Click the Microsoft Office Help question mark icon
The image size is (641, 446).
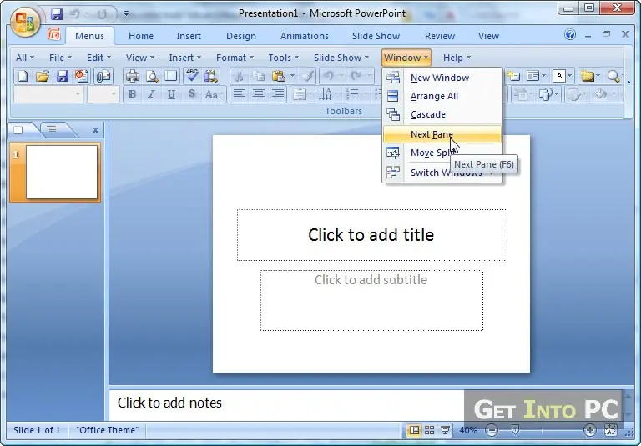[x=570, y=35]
